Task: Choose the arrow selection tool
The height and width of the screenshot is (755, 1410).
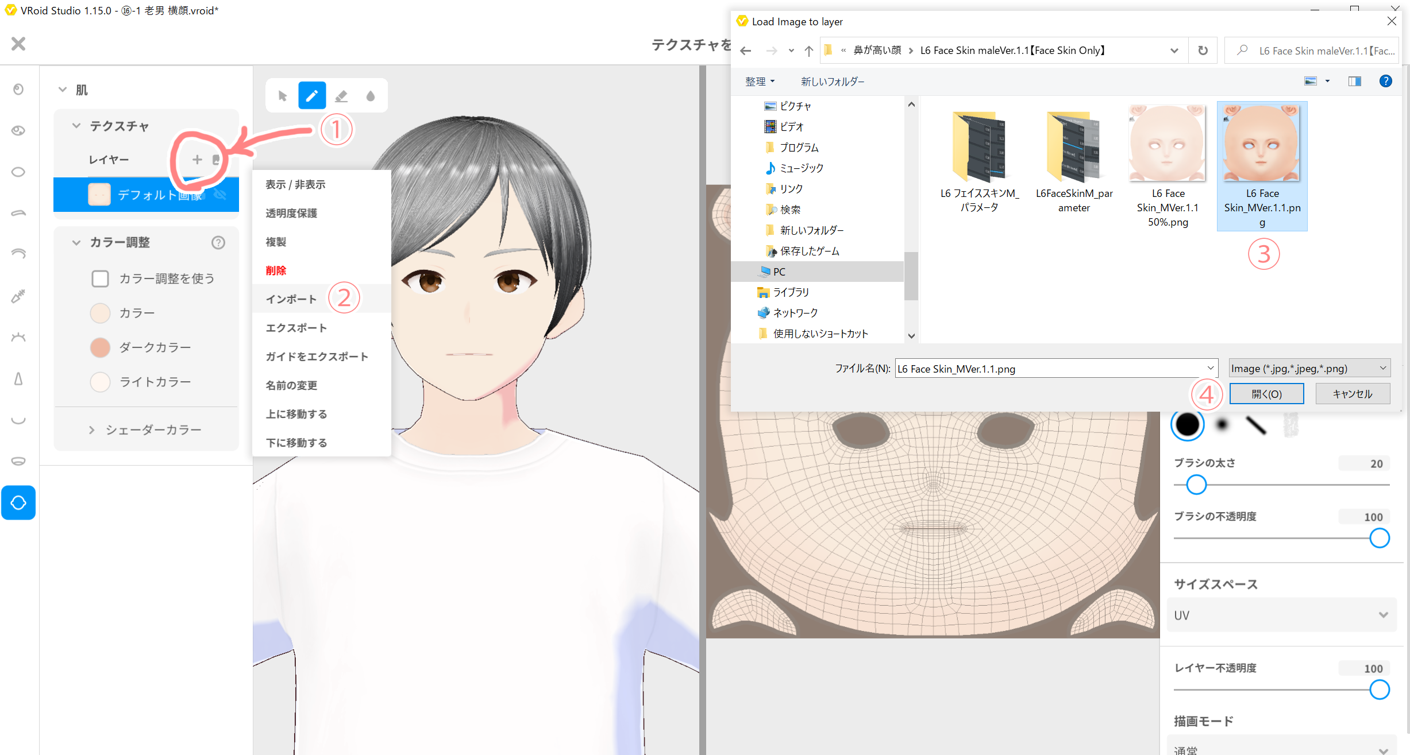Action: 283,96
